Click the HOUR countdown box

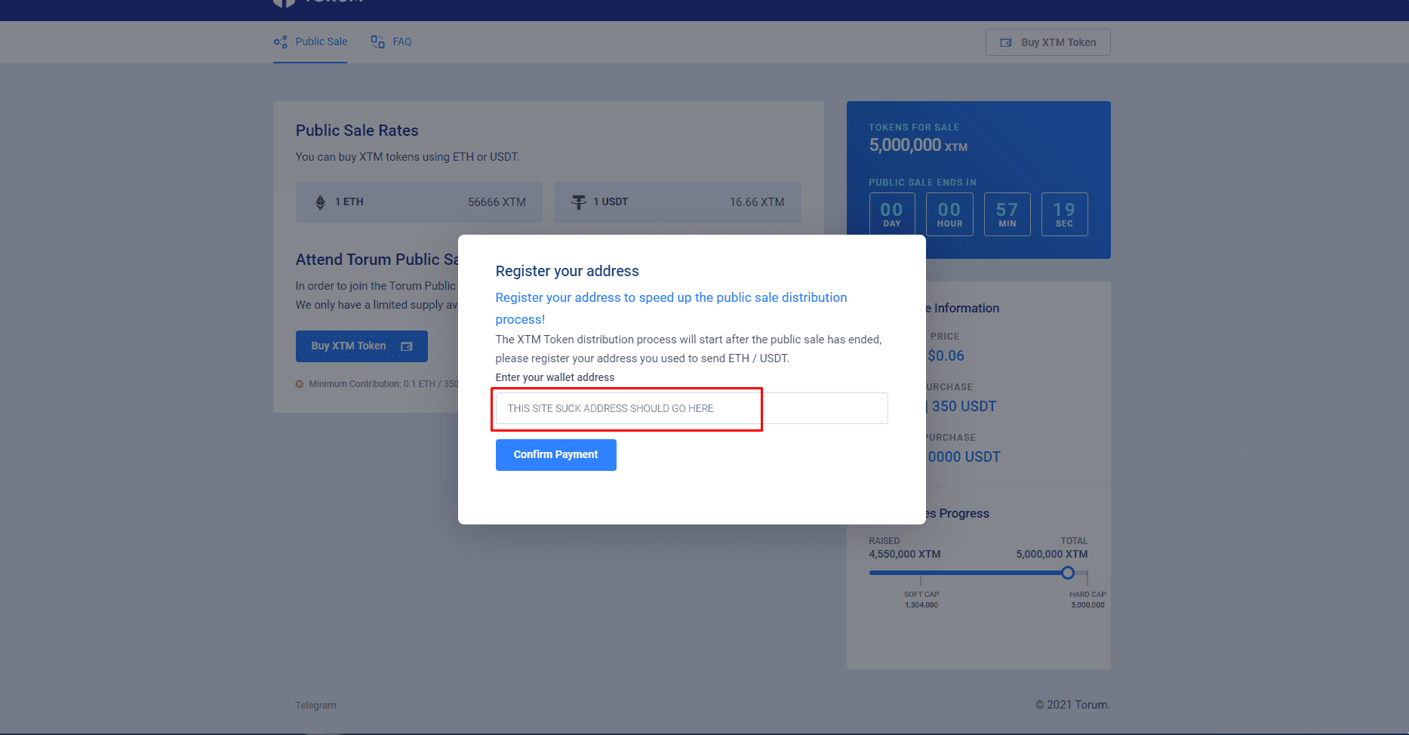click(x=949, y=214)
